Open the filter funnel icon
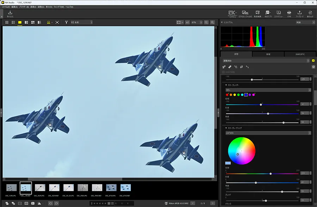The width and height of the screenshot is (317, 207). coord(66,22)
